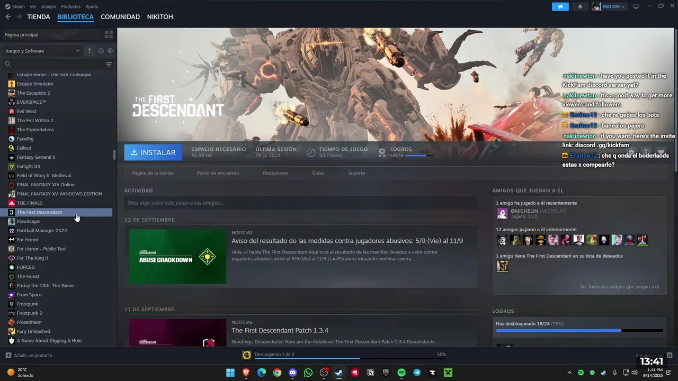Open Brave browser in the taskbar

click(246, 373)
